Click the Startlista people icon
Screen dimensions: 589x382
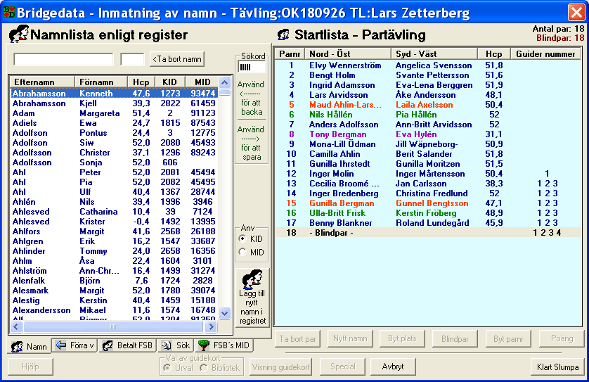284,34
